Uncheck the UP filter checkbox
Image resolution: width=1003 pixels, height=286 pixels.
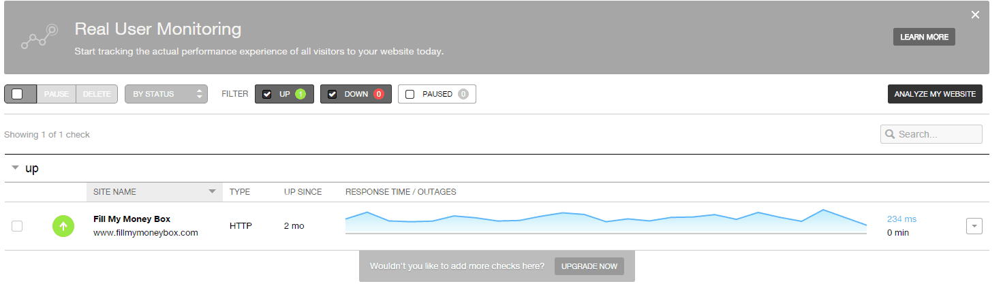pyautogui.click(x=267, y=94)
